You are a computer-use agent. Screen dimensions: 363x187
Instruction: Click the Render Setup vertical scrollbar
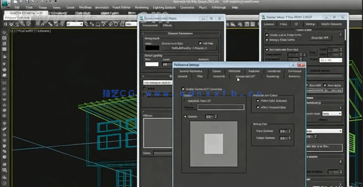345,34
